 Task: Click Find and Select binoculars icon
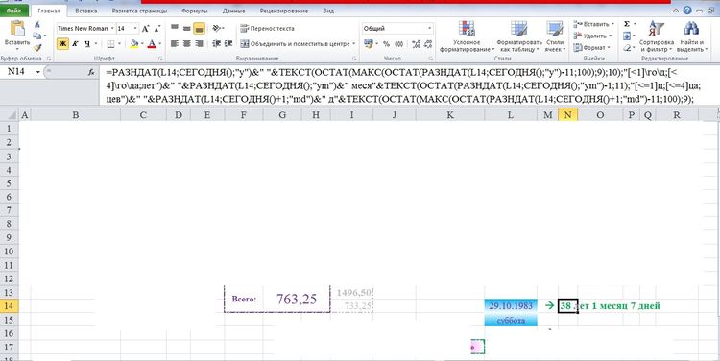click(x=691, y=29)
